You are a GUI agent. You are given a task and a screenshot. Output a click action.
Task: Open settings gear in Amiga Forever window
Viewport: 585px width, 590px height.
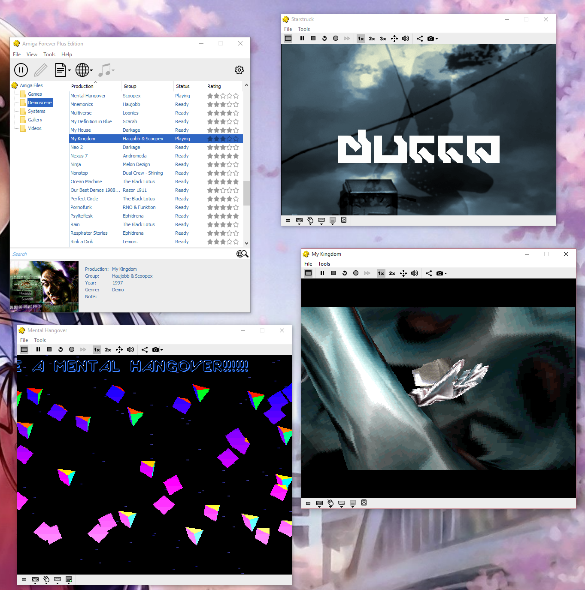tap(239, 70)
